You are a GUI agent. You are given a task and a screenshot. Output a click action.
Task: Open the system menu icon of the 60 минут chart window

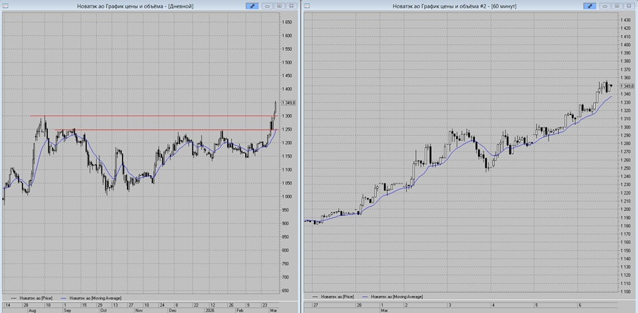coord(307,6)
